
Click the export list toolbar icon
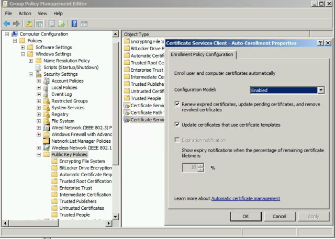tap(62, 24)
